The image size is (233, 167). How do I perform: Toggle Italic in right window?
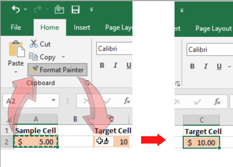[206, 66]
